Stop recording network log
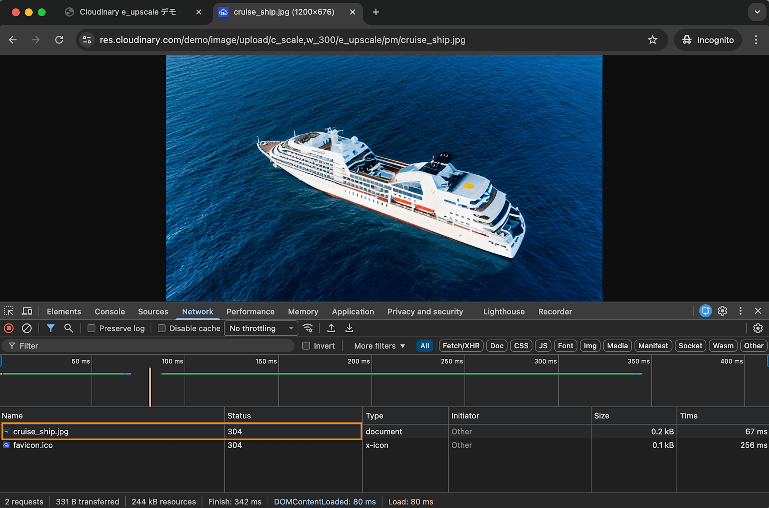769x508 pixels. coord(9,328)
